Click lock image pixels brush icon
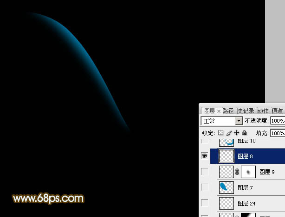This screenshot has width=285, height=217. [x=228, y=133]
